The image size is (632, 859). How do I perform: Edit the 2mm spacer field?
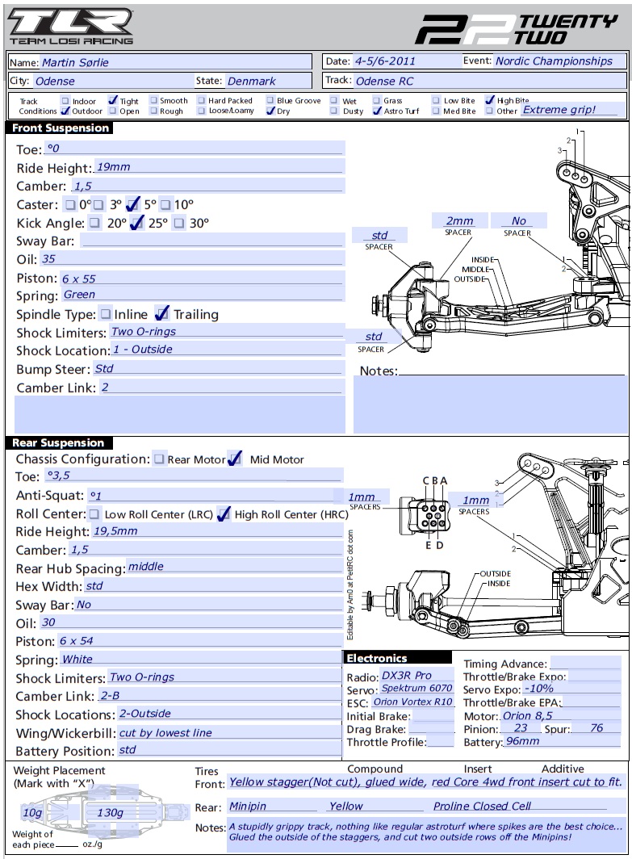(x=460, y=220)
